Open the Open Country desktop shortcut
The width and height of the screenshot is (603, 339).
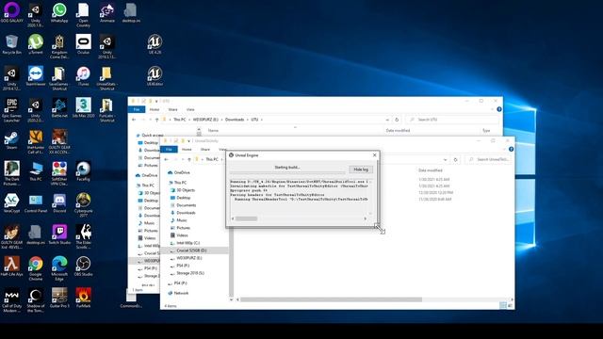(83, 15)
